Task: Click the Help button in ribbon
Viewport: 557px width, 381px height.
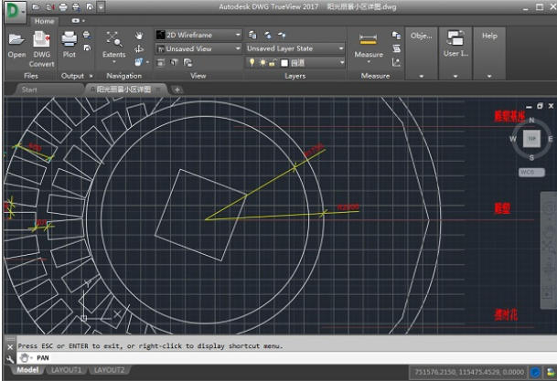Action: [489, 36]
